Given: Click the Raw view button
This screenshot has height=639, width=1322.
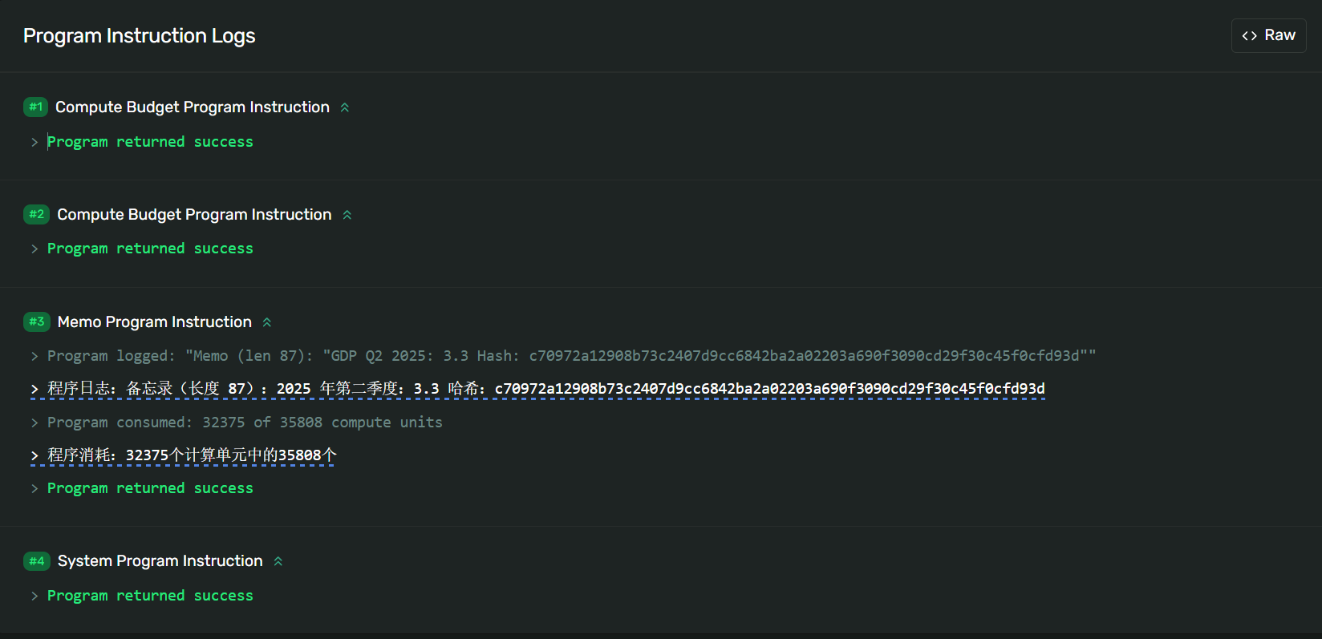Looking at the screenshot, I should click(1268, 35).
